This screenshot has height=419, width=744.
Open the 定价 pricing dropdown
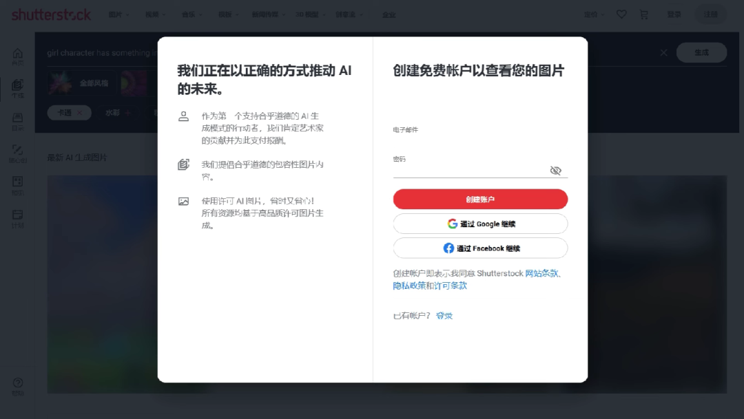[x=591, y=14]
